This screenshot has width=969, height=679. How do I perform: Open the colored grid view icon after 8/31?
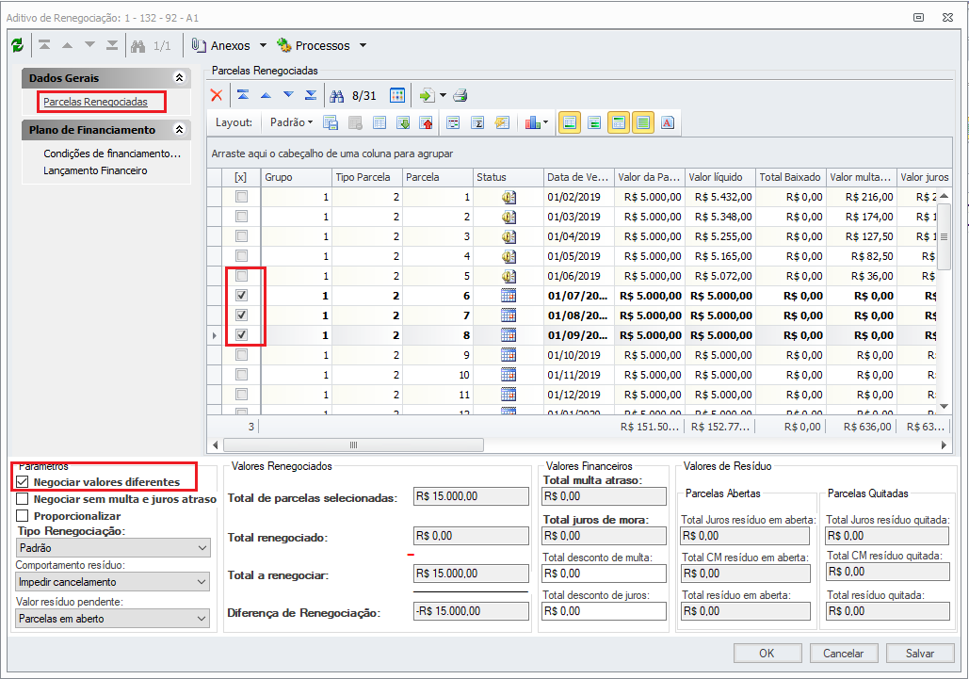pos(397,95)
